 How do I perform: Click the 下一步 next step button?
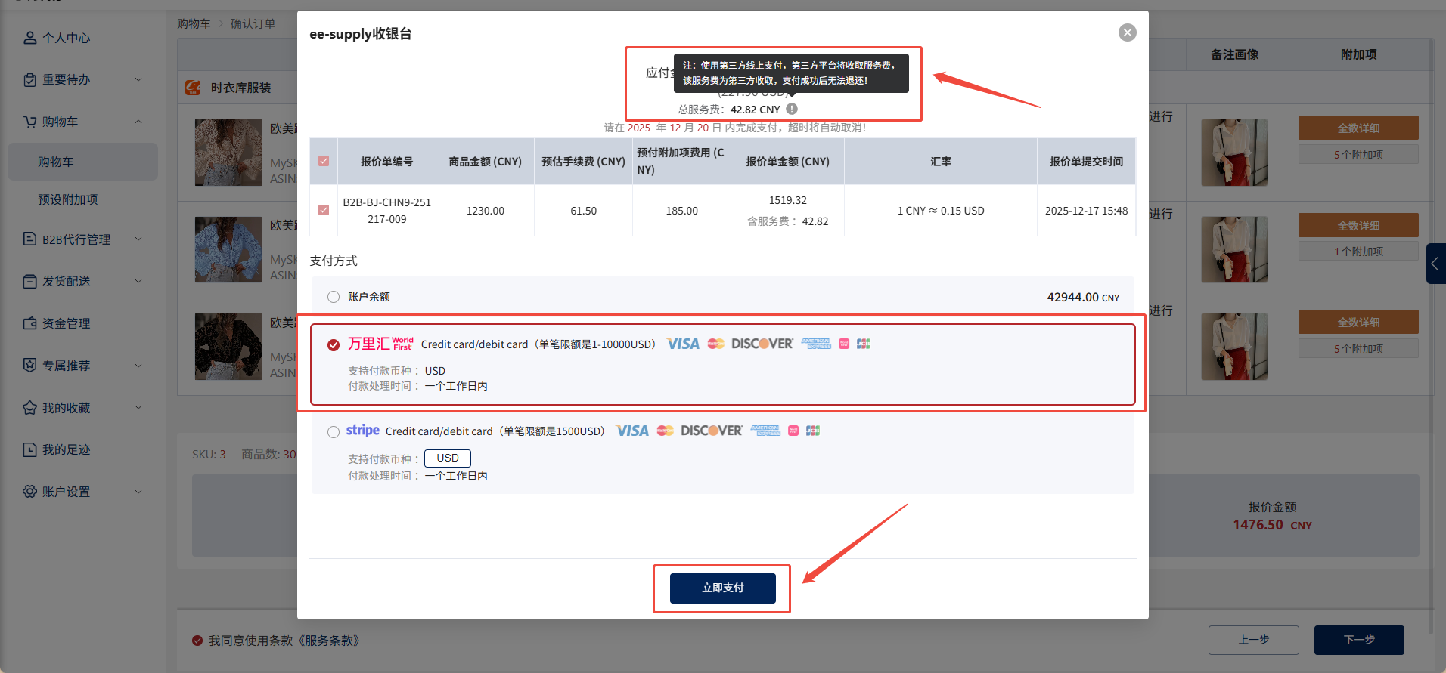click(x=1359, y=640)
